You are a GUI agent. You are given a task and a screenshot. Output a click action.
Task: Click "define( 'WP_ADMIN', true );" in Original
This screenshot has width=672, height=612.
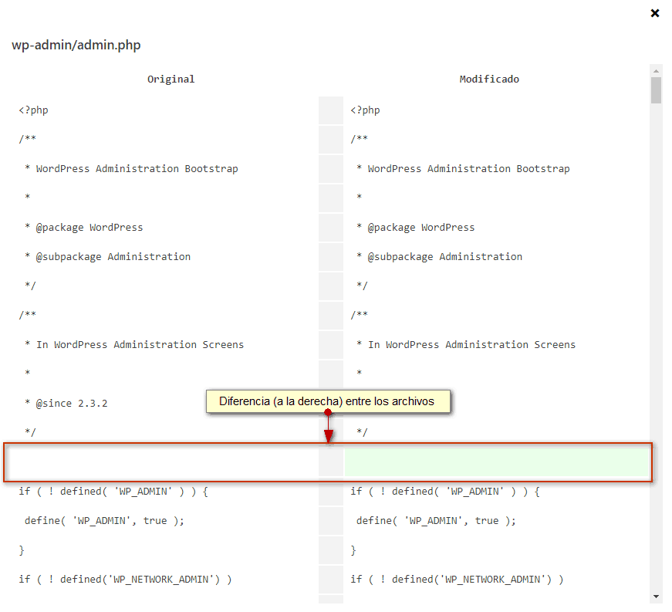pyautogui.click(x=104, y=521)
